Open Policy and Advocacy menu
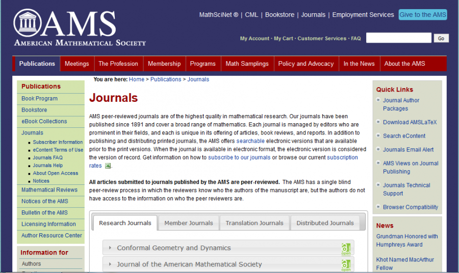The image size is (459, 273). (306, 64)
